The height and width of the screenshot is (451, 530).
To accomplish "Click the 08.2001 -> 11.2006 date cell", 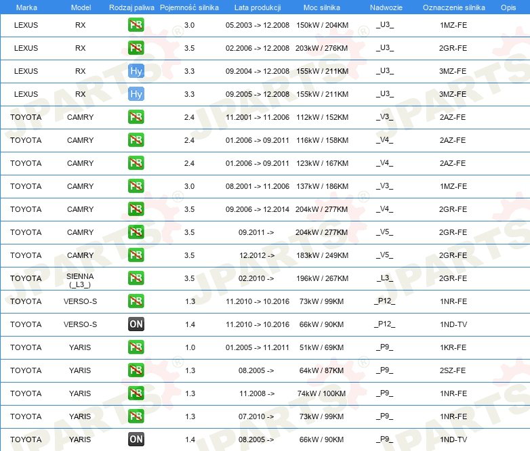I will [x=258, y=186].
